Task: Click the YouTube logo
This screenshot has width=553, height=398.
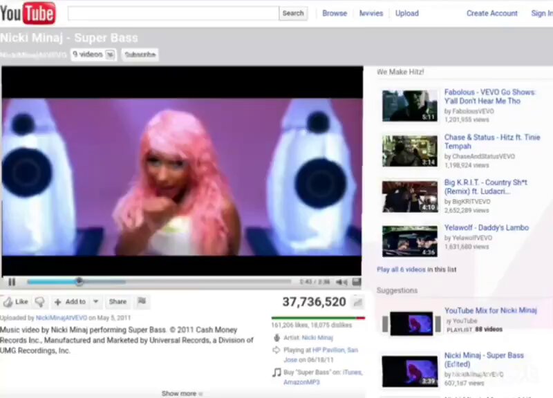Action: [28, 13]
